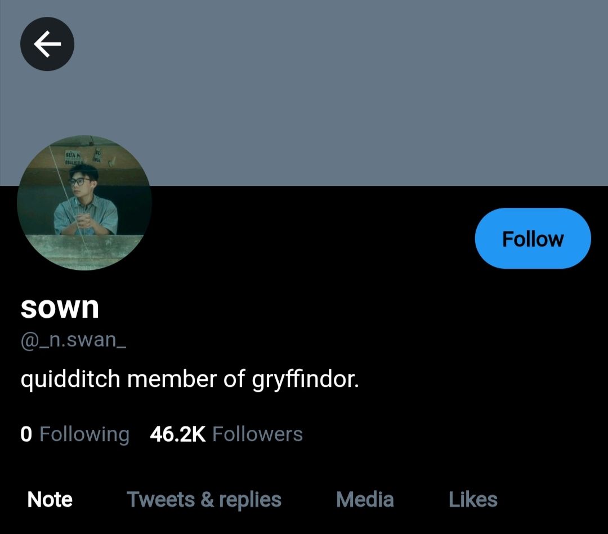Open the Following list label
The image size is (608, 534).
click(x=84, y=434)
